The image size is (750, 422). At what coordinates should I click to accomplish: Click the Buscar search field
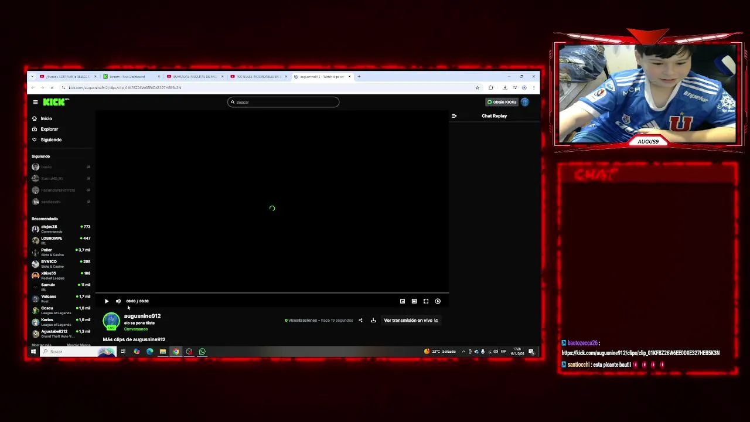click(283, 102)
